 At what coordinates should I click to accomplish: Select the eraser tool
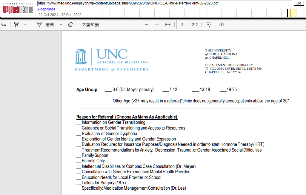pos(70,24)
